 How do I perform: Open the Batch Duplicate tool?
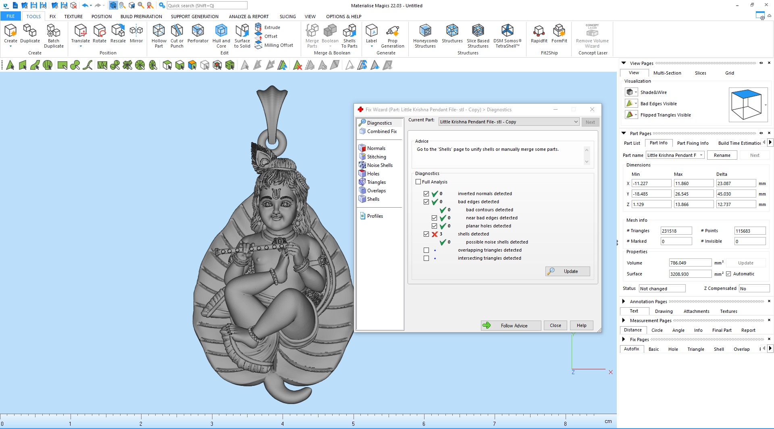click(x=54, y=35)
